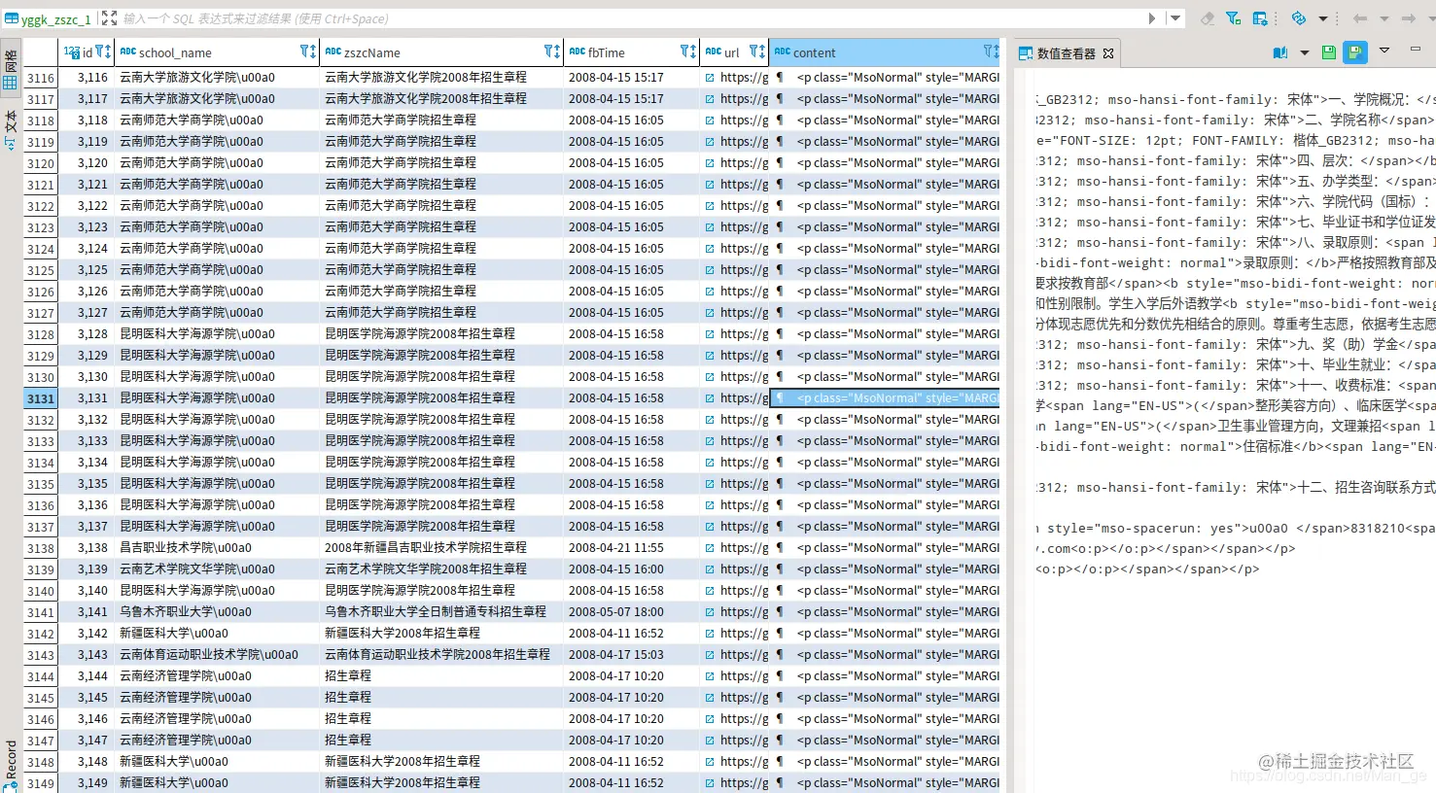Expand the content-type dropdown in value viewer
1436x793 pixels.
(x=1305, y=52)
